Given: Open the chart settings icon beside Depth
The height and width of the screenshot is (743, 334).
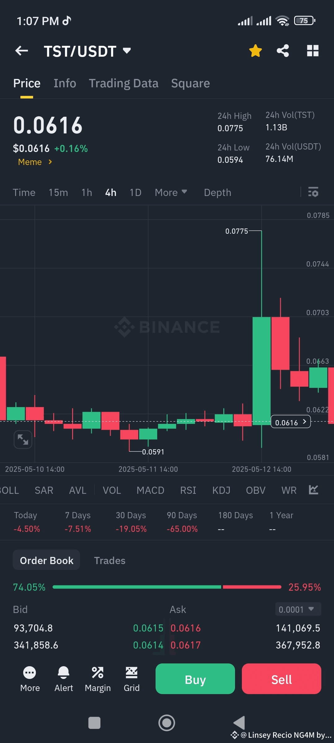Looking at the screenshot, I should click(313, 192).
